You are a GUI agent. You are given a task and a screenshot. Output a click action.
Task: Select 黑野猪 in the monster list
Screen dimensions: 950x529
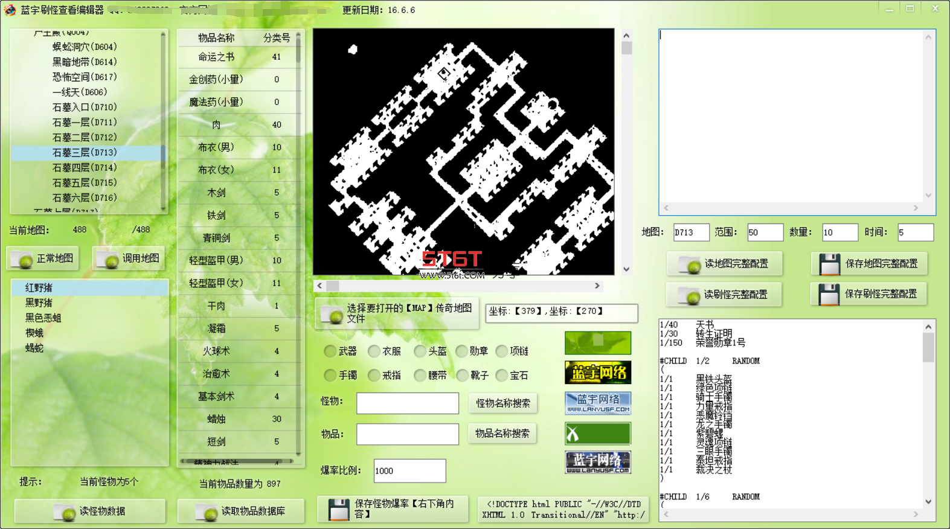(39, 303)
